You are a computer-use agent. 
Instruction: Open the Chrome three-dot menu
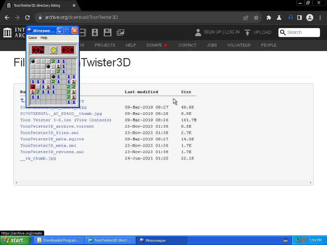pyautogui.click(x=320, y=18)
